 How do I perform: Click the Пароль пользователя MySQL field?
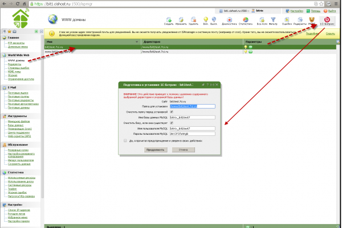pos(193,134)
